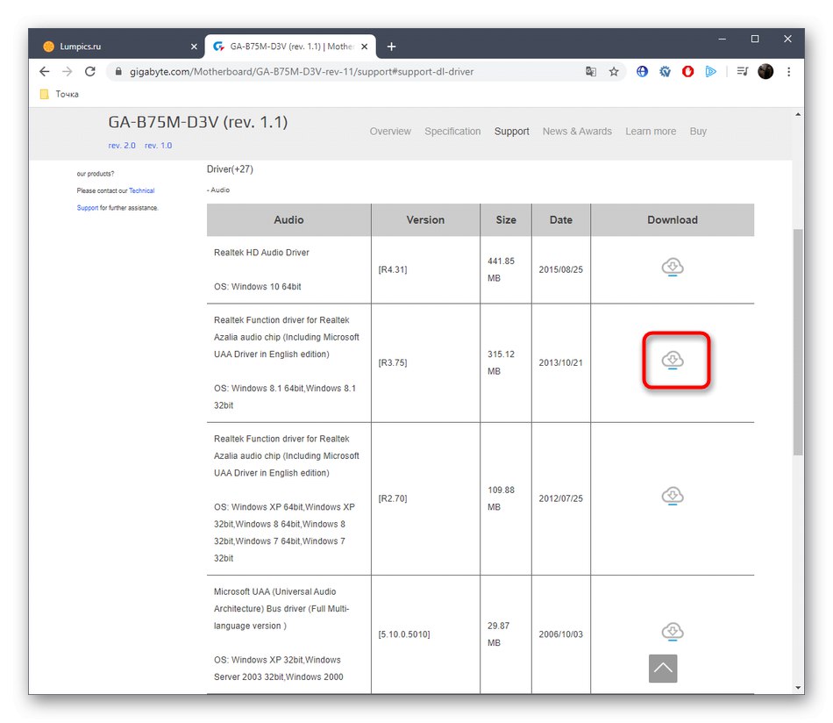Go back to the previous page

click(44, 71)
